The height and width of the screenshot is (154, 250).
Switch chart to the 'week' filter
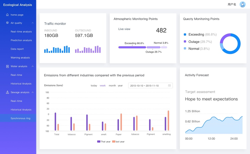[103, 85]
